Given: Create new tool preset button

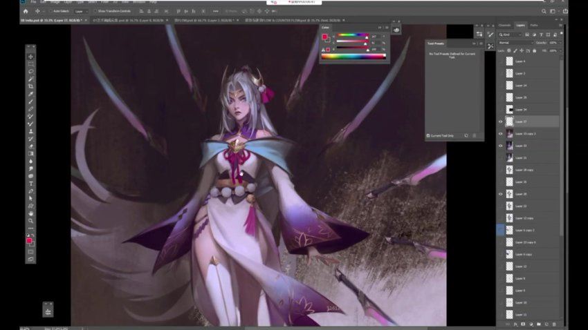Looking at the screenshot, I should 466,135.
